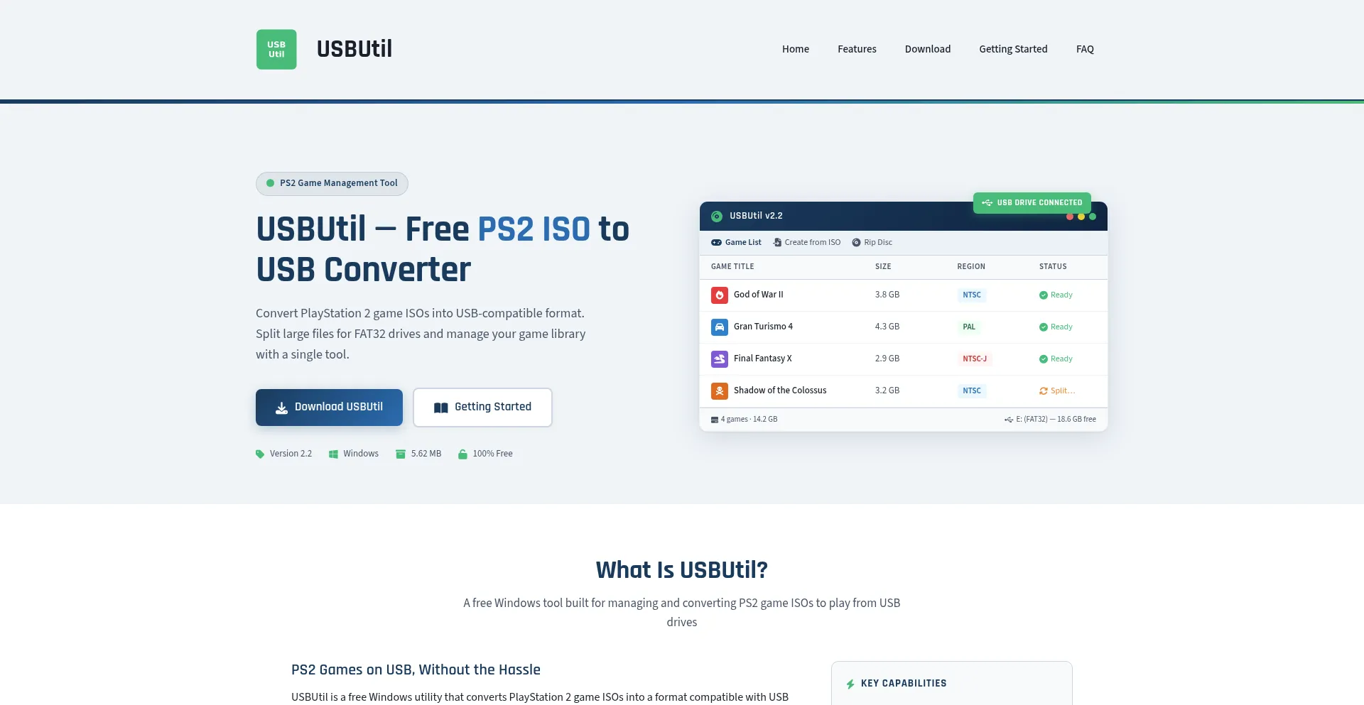Open Getting Started in the top navigation

[1013, 49]
